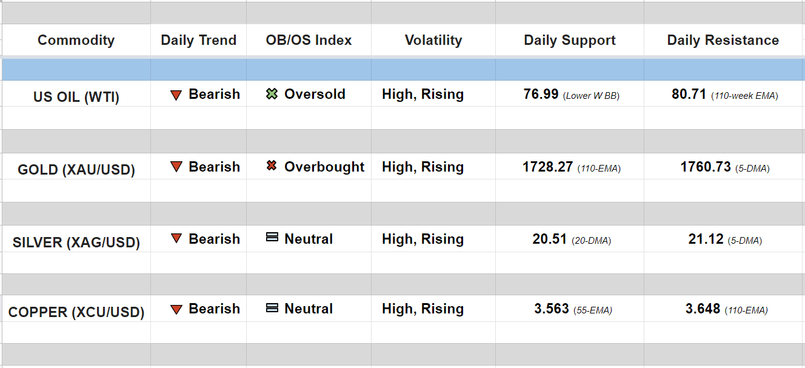Image resolution: width=805 pixels, height=368 pixels.
Task: Click Silver's Neutral indicator icon
Action: 272,238
